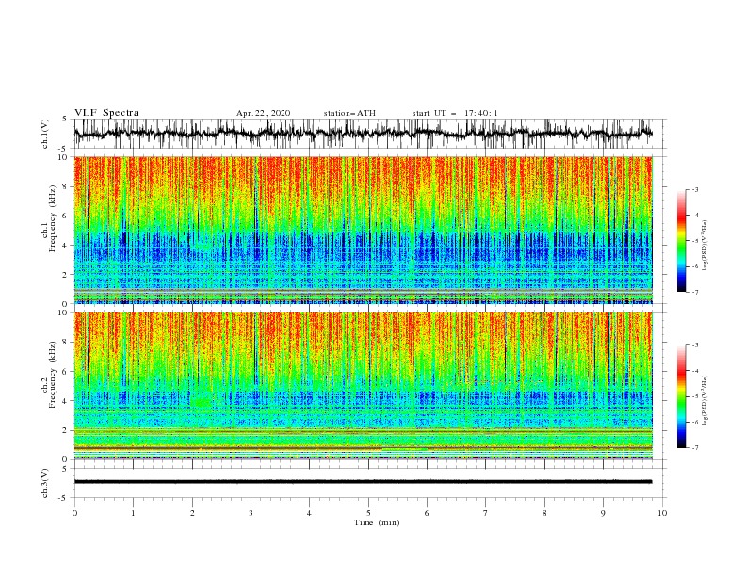Select the "Time (min)" axis label
This screenshot has height=576, width=746.
click(x=377, y=522)
